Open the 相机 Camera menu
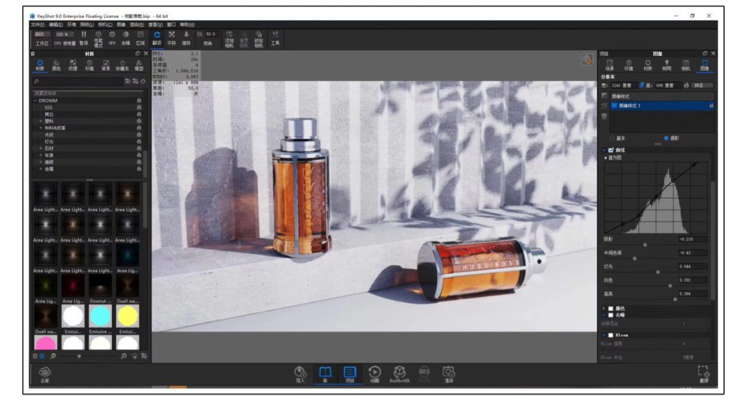This screenshot has height=400, width=747. pos(105,24)
